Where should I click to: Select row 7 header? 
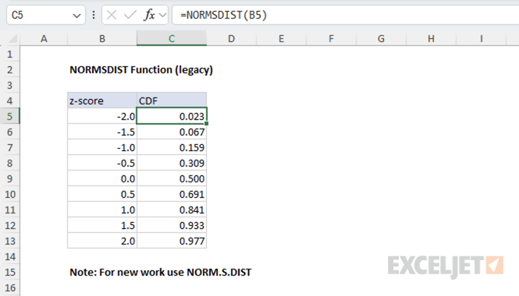pos(10,147)
